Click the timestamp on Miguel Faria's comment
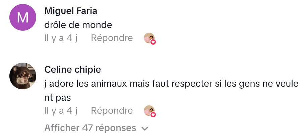This screenshot has width=305, height=134. (x=61, y=38)
